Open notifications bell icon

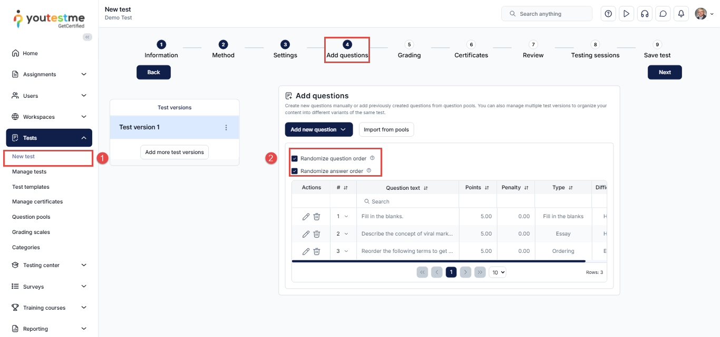coord(681,14)
